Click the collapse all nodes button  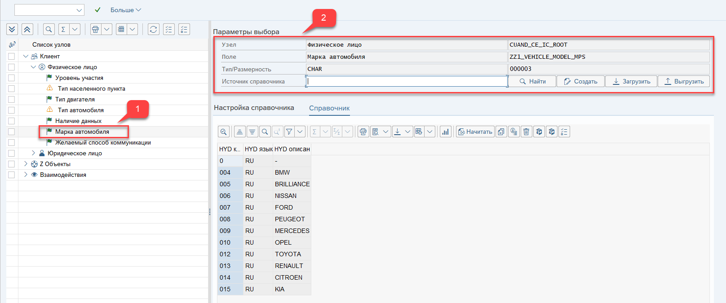27,30
